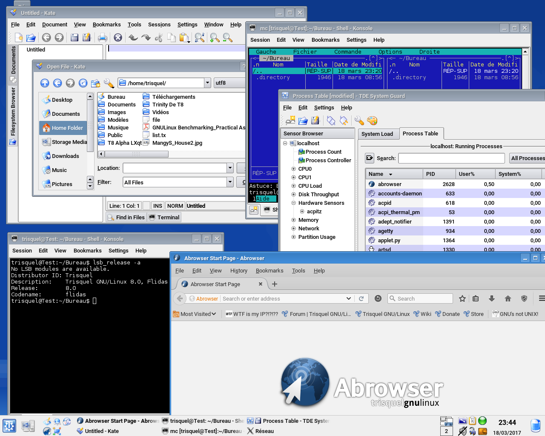Open a new tab in Abrowser
The image size is (545, 436).
(275, 284)
